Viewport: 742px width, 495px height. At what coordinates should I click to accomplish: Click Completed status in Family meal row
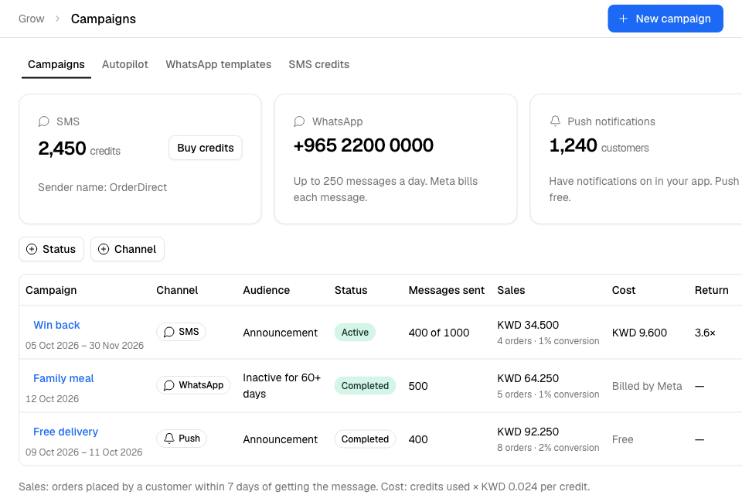click(365, 386)
